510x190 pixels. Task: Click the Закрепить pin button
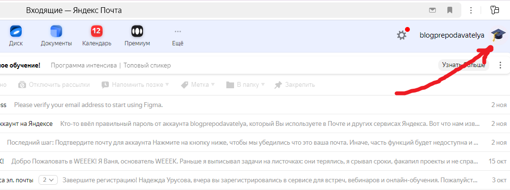[x=295, y=85]
